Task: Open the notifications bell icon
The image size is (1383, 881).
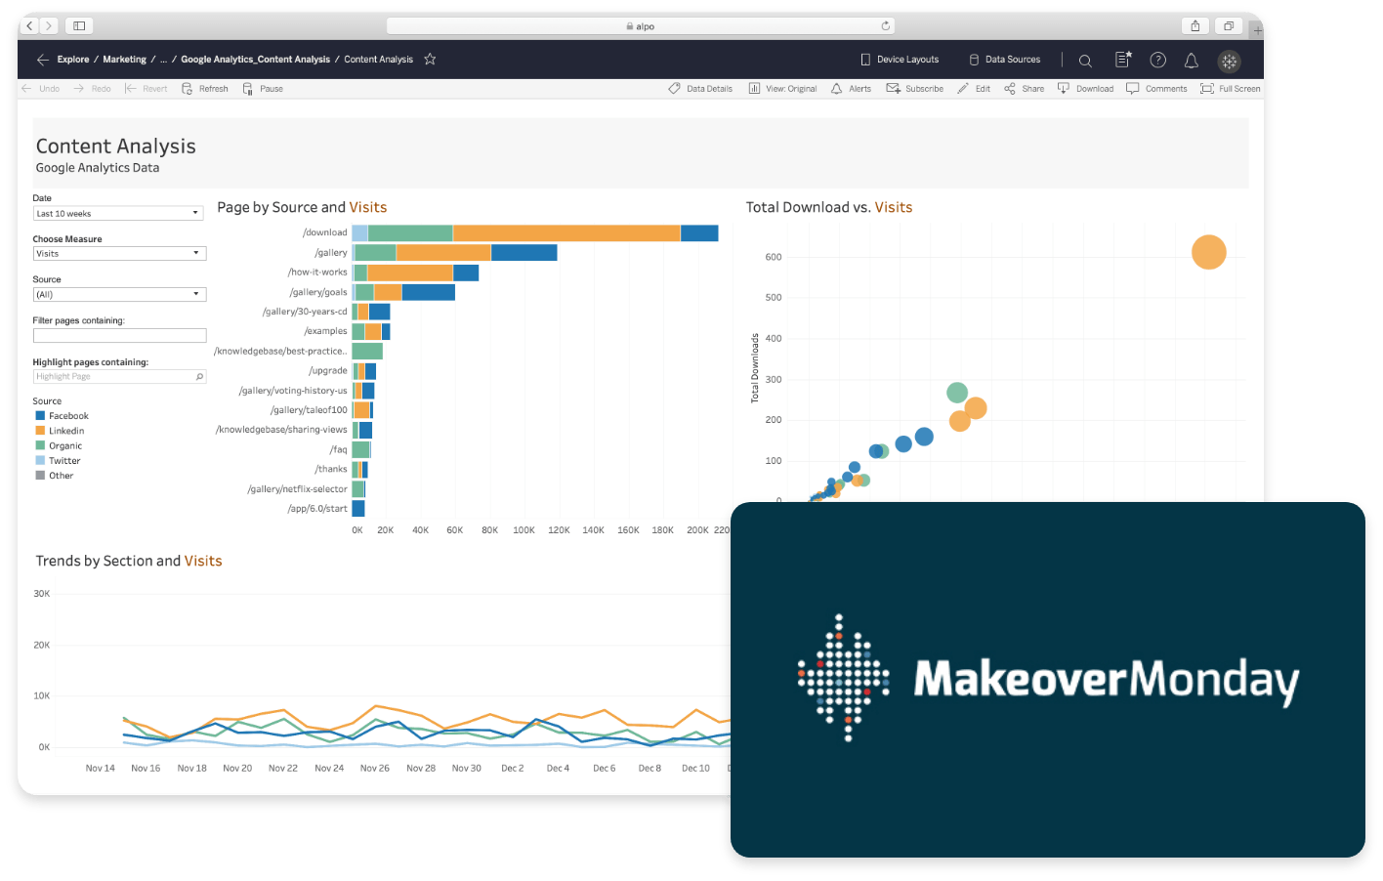Action: (1191, 61)
